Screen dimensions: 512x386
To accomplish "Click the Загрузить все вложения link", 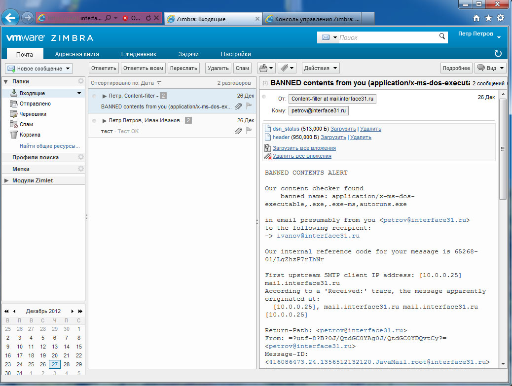I will (x=304, y=148).
